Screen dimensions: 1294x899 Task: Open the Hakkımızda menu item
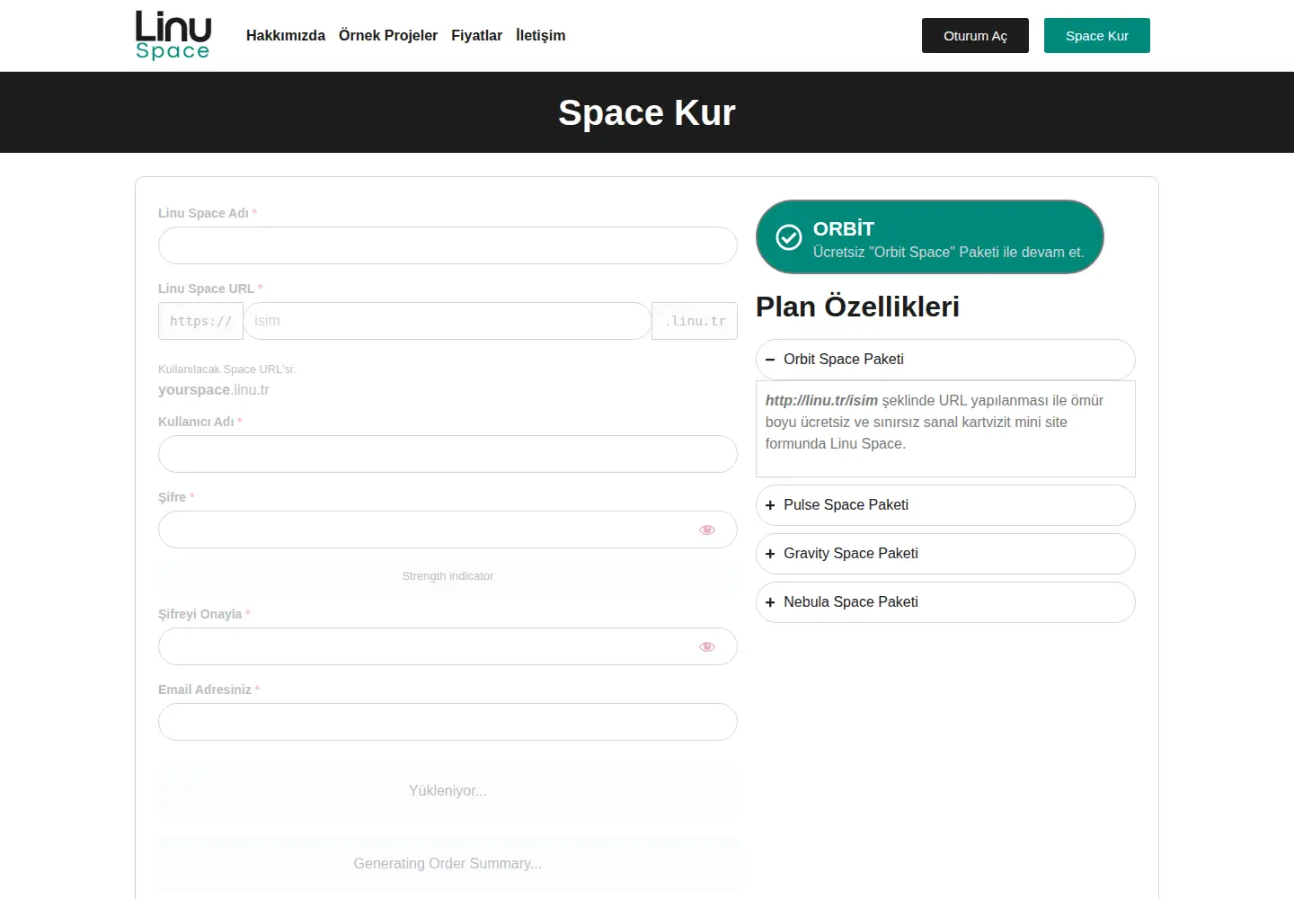tap(286, 36)
